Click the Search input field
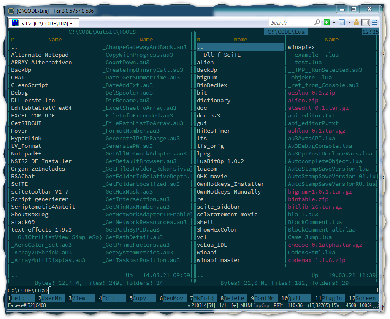Viewport: 390px width, 319px height. click(291, 22)
